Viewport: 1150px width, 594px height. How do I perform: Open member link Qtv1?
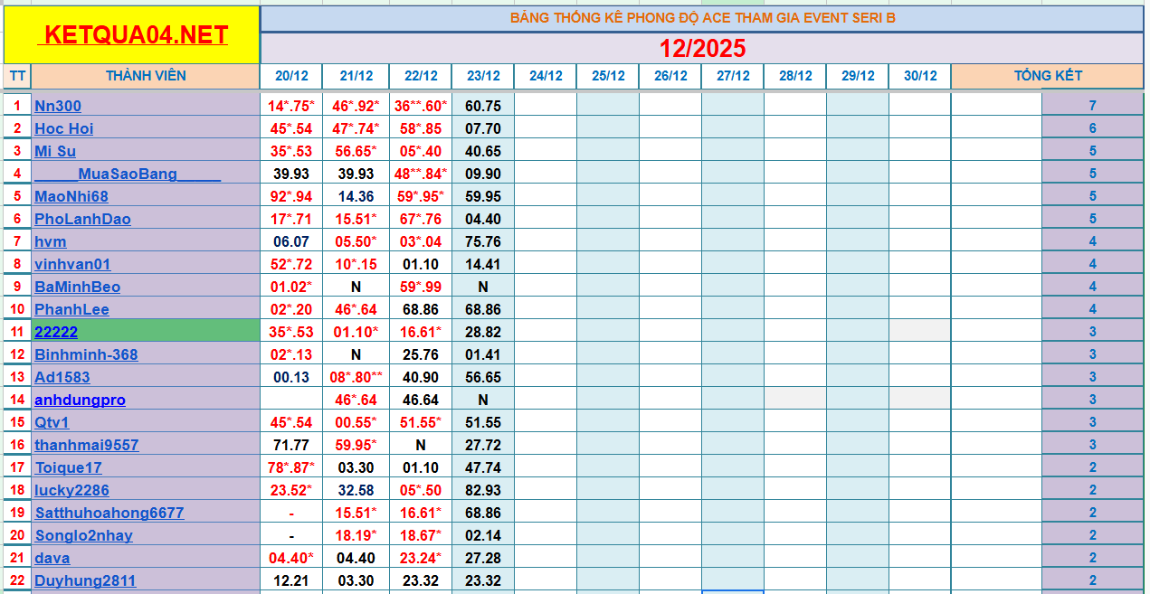click(x=52, y=422)
